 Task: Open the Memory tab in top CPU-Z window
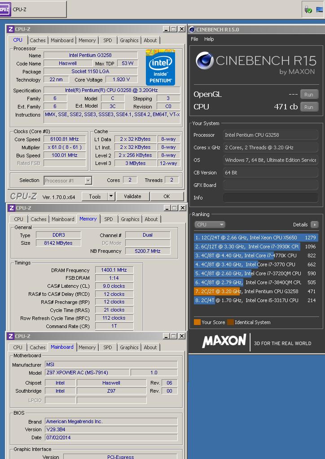pyautogui.click(x=87, y=40)
